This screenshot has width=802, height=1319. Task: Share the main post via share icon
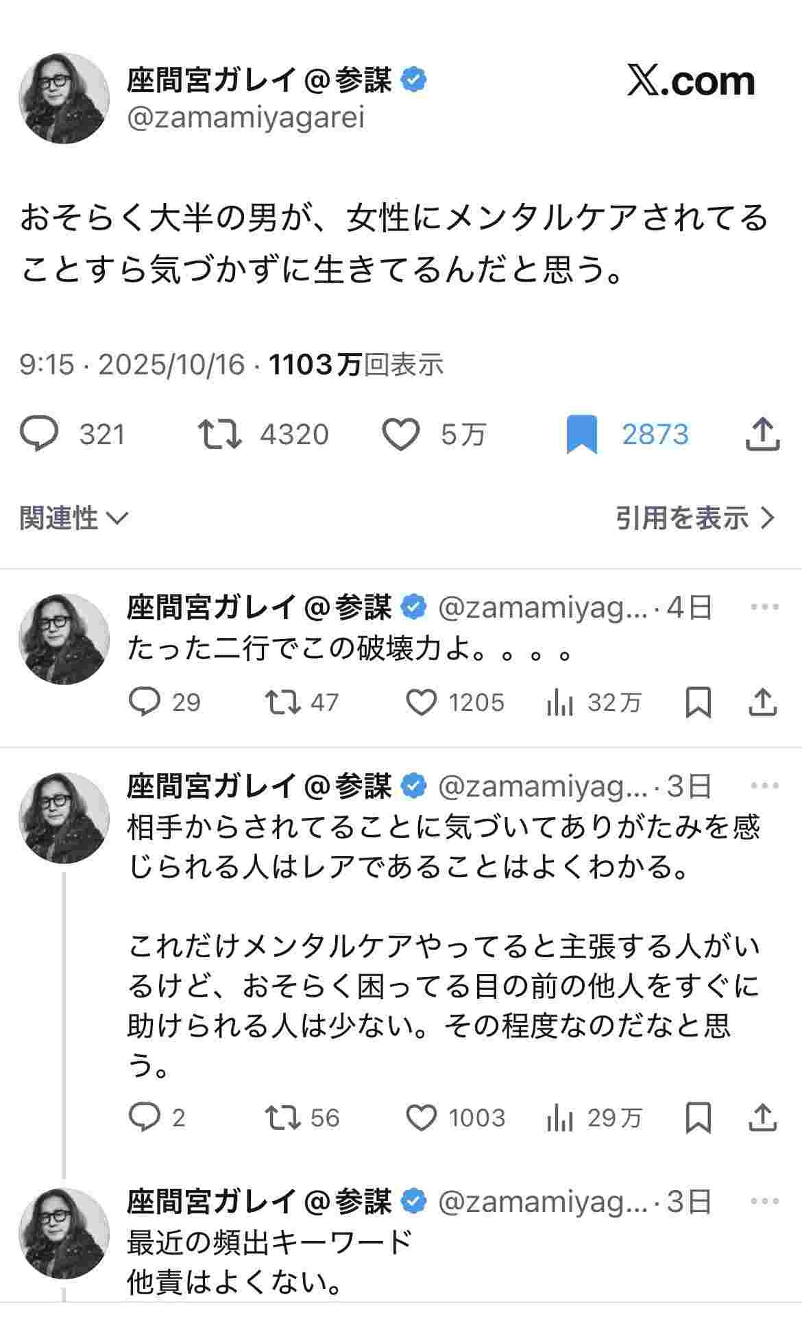pyautogui.click(x=762, y=433)
